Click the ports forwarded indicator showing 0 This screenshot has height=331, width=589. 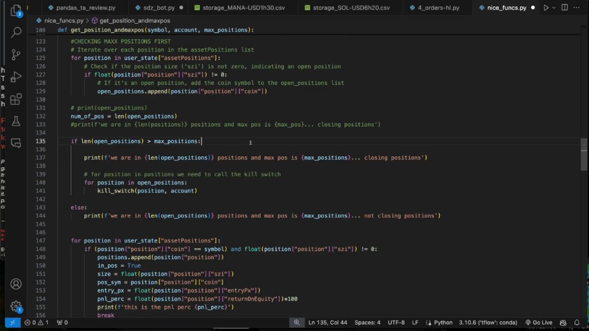(62, 322)
